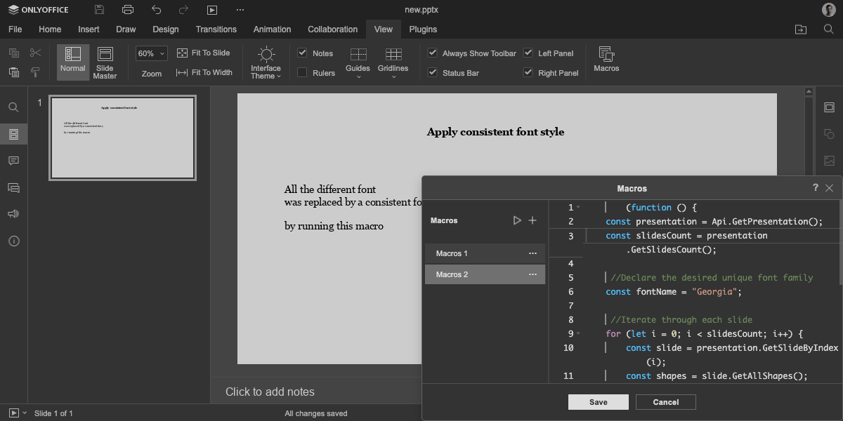Click Fit To Slide

(203, 53)
